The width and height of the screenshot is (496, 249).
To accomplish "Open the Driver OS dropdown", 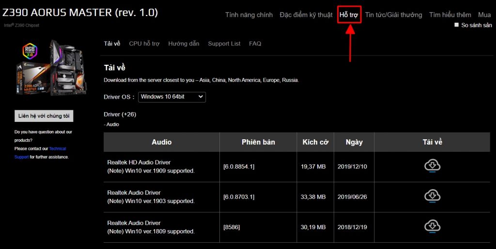I will pos(172,97).
